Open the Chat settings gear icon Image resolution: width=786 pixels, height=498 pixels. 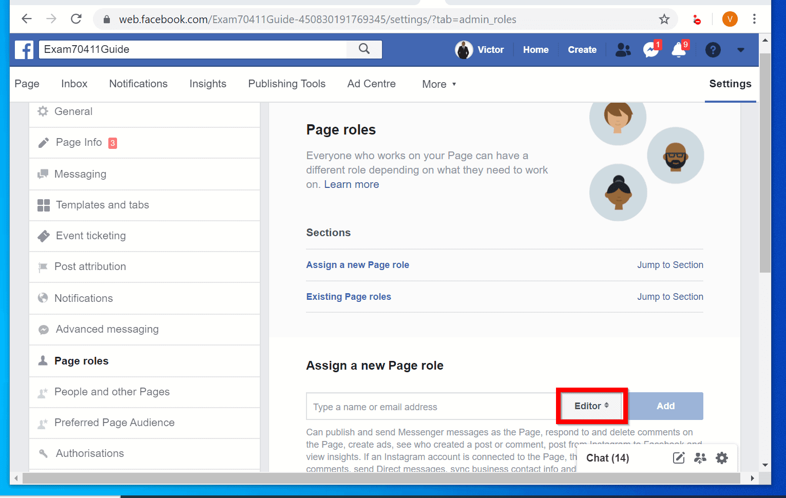[722, 458]
